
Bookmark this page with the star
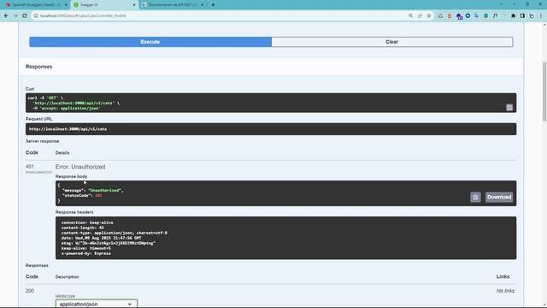(x=429, y=15)
